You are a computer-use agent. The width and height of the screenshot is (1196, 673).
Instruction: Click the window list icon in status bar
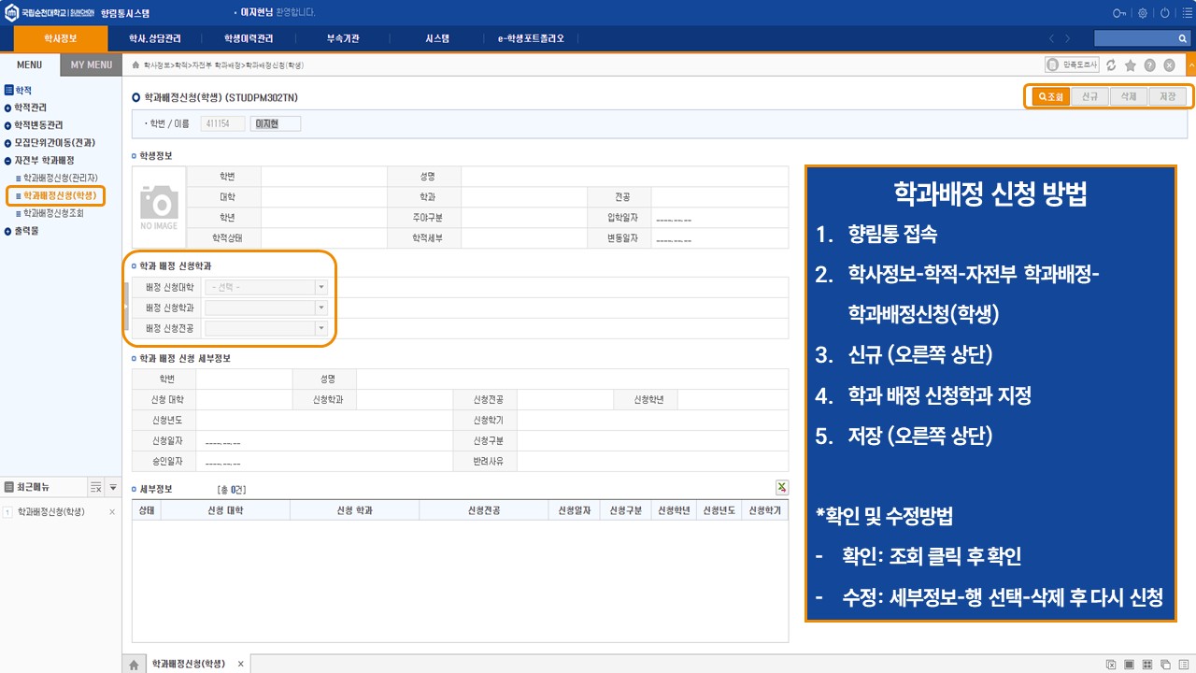(x=1184, y=665)
